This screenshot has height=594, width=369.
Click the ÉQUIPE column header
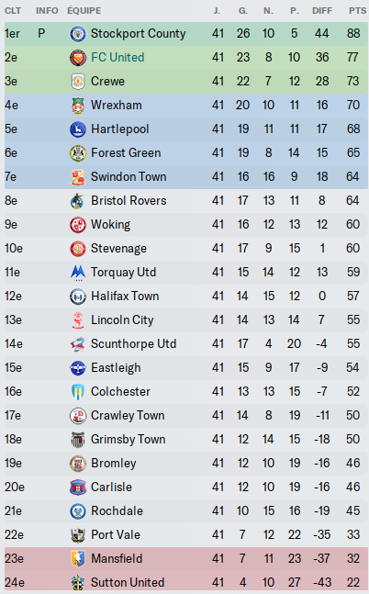tap(84, 11)
